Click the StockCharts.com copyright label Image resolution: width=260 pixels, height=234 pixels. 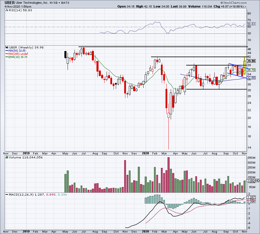pos(234,3)
